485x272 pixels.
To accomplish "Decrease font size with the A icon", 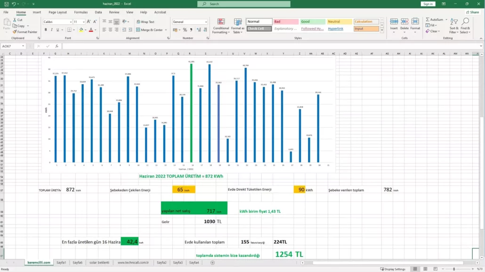I will [95, 22].
